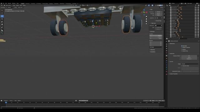Image resolution: width=200 pixels, height=112 pixels.
Task: Open the timeline Marker menu
Action: [19, 100]
